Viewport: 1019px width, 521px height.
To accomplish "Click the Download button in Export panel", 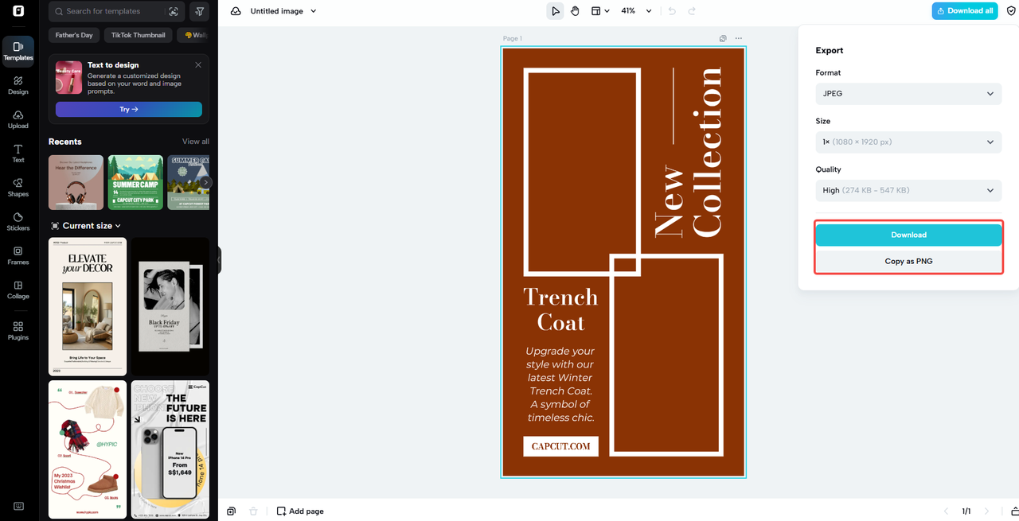I will 908,235.
